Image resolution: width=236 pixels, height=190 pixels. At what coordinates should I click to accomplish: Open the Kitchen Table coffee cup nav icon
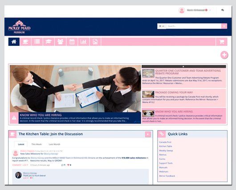point(25,42)
